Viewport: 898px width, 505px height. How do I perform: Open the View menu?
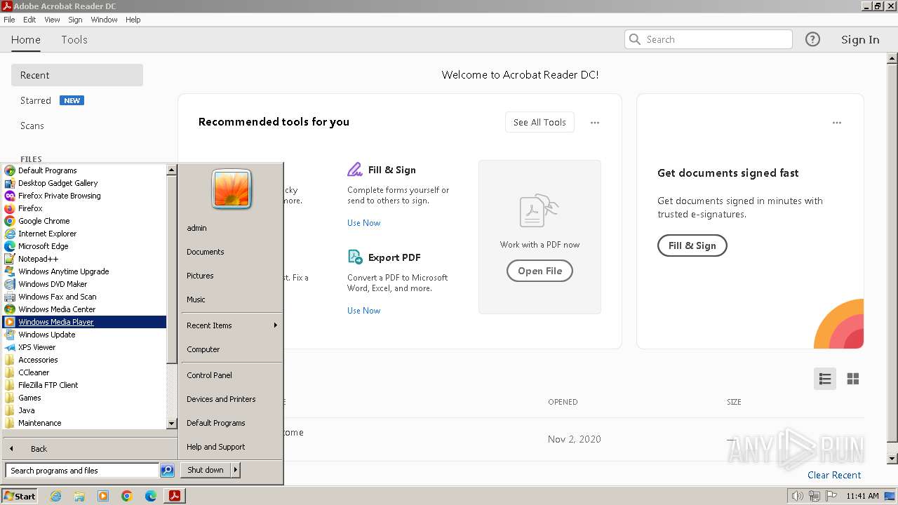point(53,20)
